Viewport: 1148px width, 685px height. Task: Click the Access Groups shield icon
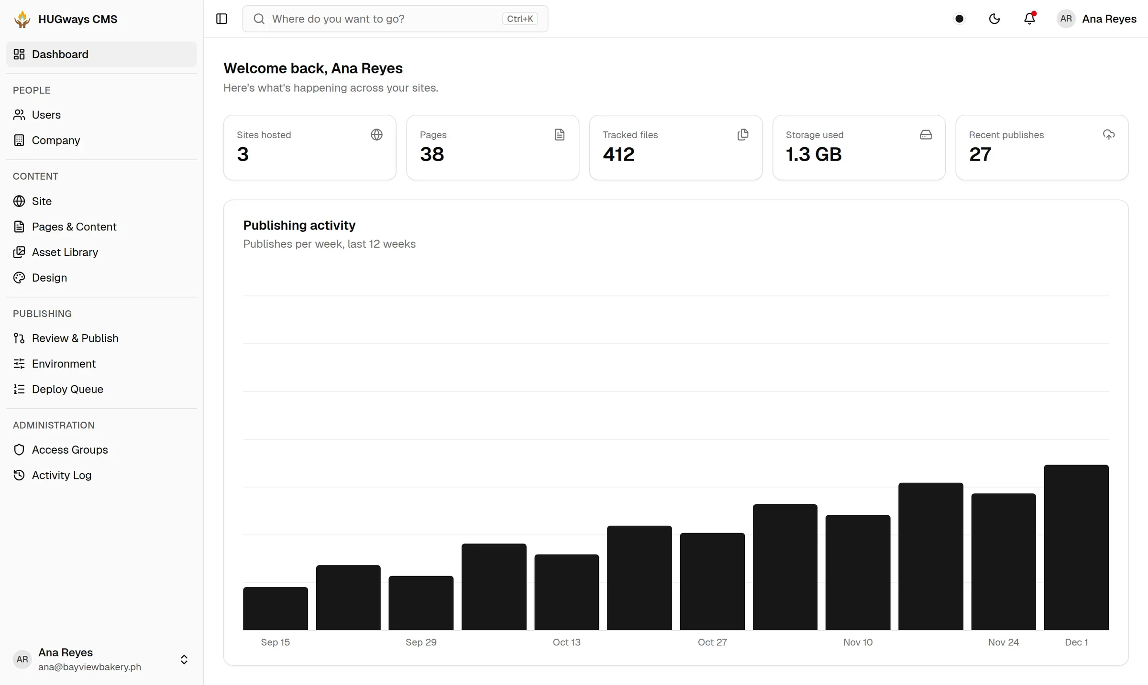click(19, 450)
